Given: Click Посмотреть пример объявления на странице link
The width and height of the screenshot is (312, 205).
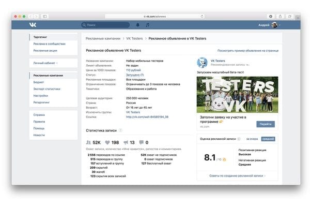Looking at the screenshot, I should 248,51.
